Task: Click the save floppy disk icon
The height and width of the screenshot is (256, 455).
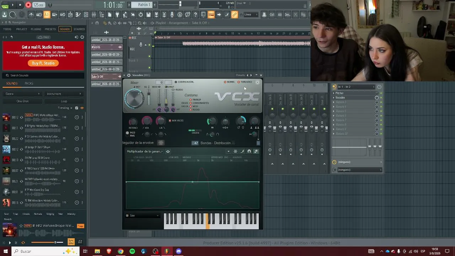Action: (149, 15)
